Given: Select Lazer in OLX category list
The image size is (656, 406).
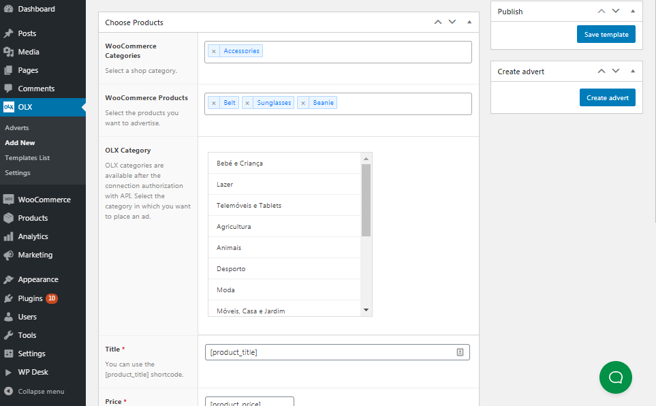Looking at the screenshot, I should pos(284,184).
